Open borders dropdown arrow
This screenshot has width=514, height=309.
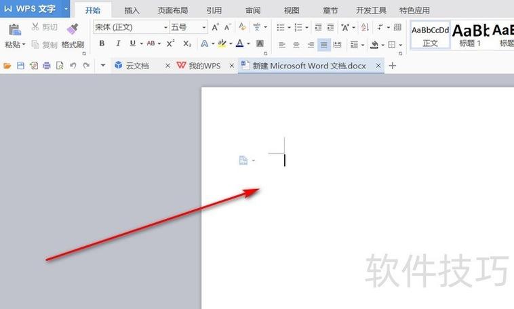(401, 45)
